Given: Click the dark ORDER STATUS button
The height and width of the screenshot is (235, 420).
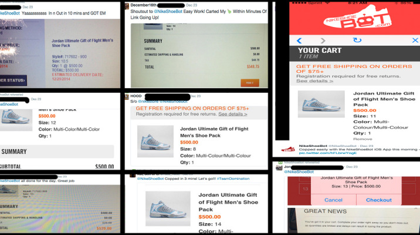Looking at the screenshot, I should 13,80.
